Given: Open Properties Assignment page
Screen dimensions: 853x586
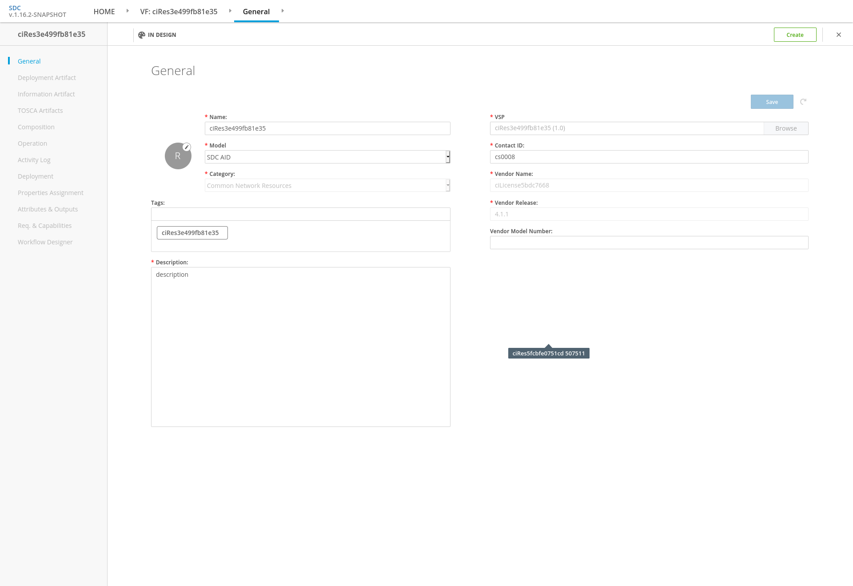Looking at the screenshot, I should (50, 193).
